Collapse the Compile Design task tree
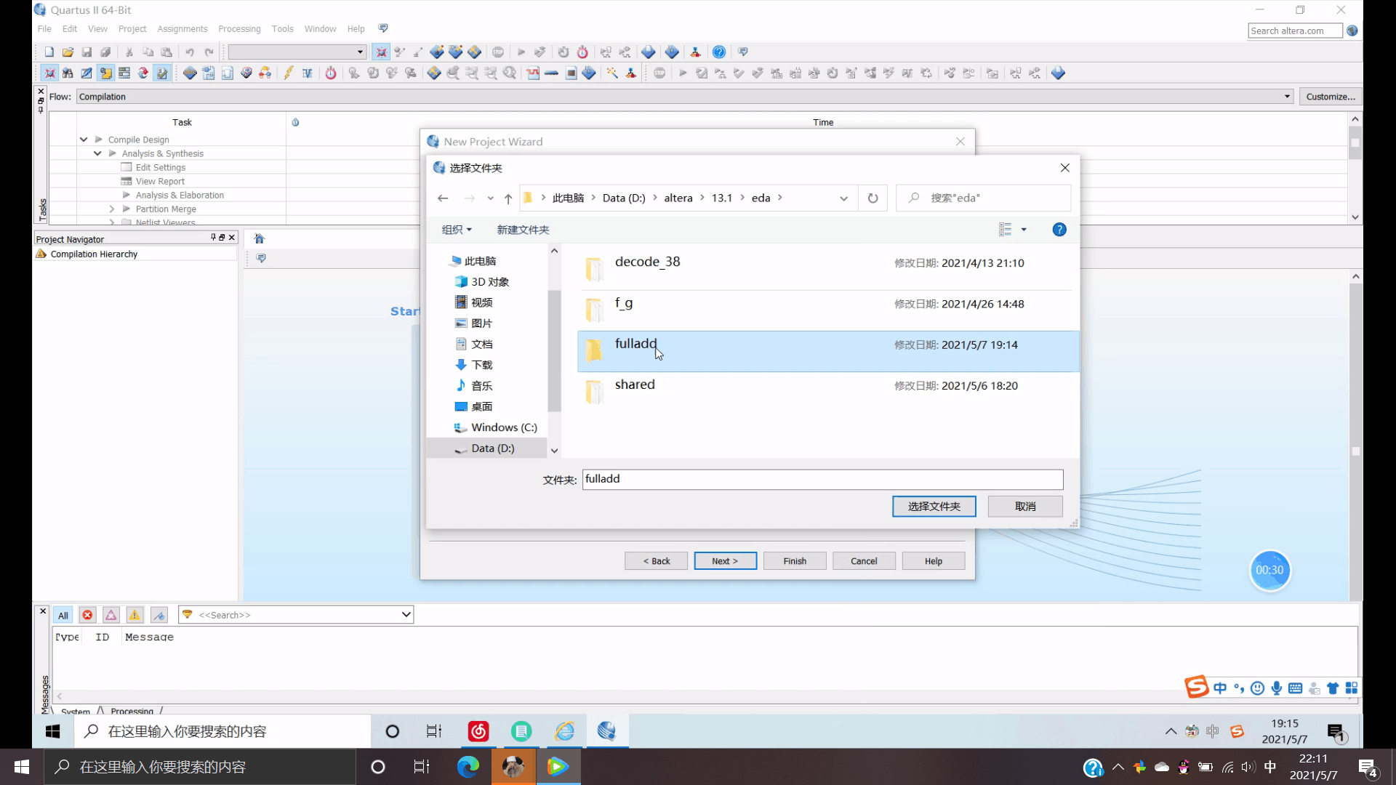Image resolution: width=1396 pixels, height=785 pixels. pos(84,140)
